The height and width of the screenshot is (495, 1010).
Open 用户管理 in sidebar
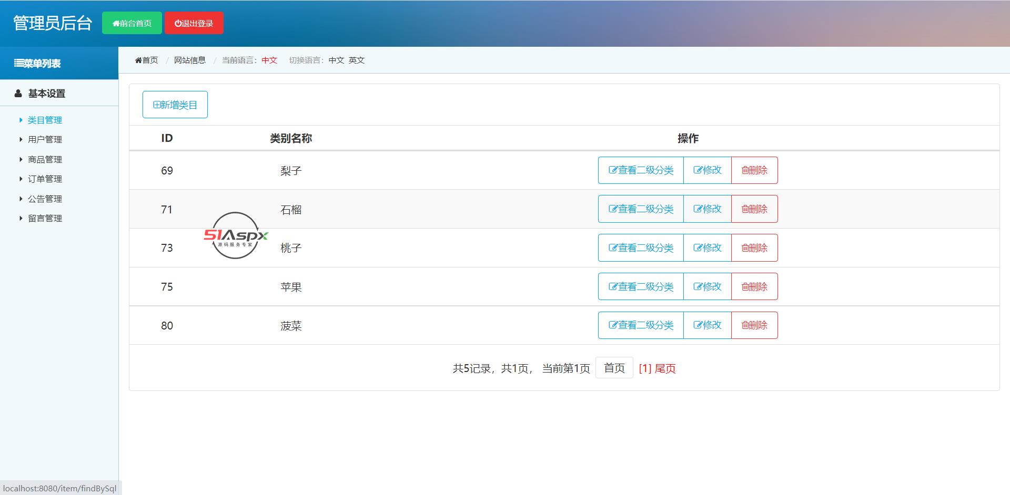tap(45, 140)
